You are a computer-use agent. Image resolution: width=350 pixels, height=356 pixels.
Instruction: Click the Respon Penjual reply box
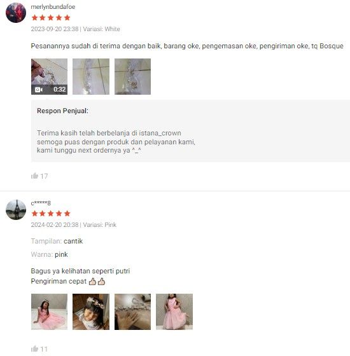pyautogui.click(x=190, y=131)
